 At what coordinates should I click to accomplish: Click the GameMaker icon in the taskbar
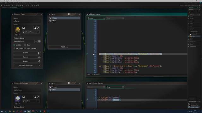29,111
